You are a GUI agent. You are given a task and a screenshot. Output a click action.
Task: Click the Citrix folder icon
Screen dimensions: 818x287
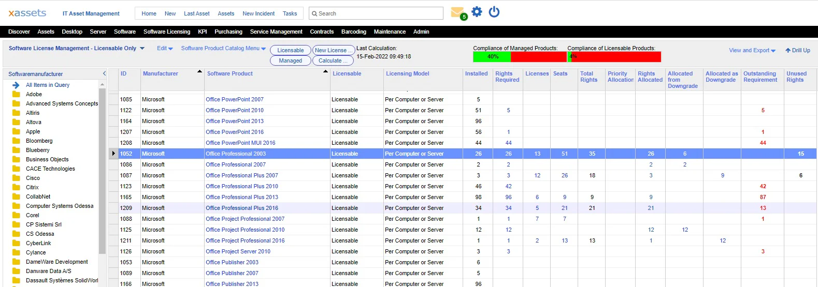16,187
